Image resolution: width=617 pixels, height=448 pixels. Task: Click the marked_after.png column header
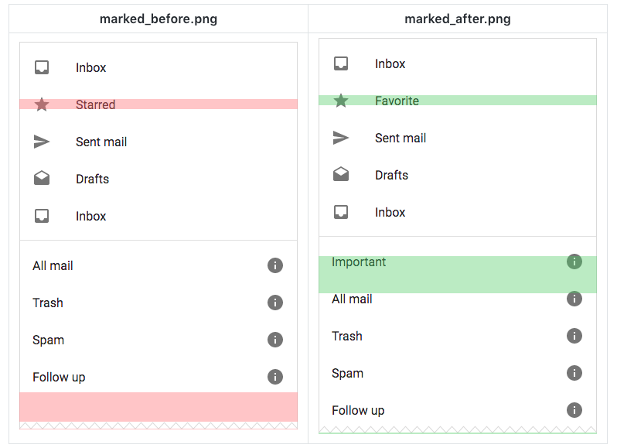[458, 19]
